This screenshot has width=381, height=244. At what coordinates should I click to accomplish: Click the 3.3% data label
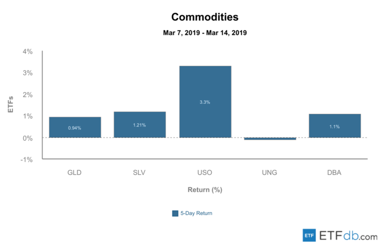point(205,102)
